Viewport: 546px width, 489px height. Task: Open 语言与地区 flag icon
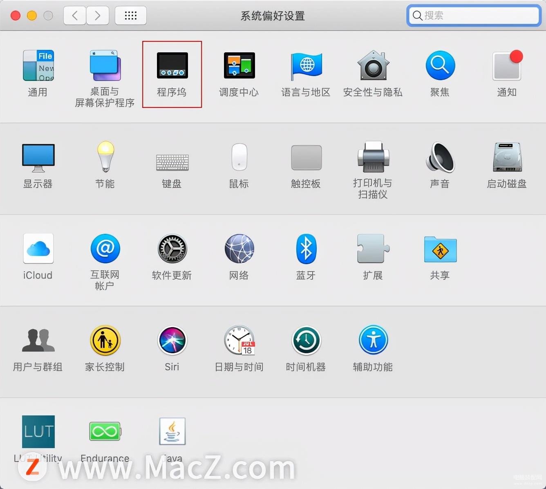point(306,66)
